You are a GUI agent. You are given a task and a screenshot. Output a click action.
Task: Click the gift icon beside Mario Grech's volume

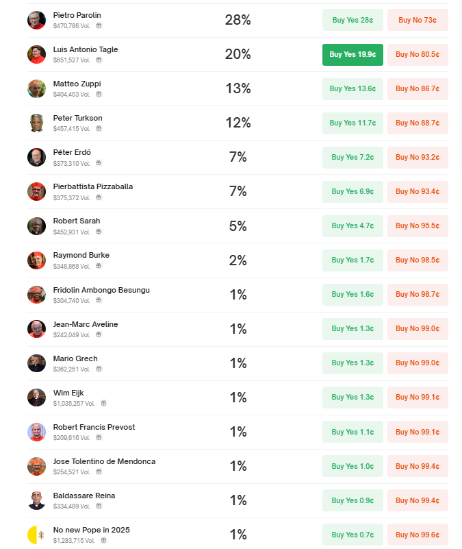(99, 369)
